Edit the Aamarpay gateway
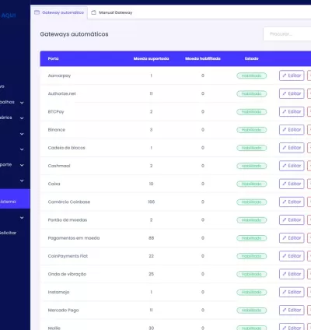Viewport: 311px width, 330px height. pyautogui.click(x=292, y=75)
